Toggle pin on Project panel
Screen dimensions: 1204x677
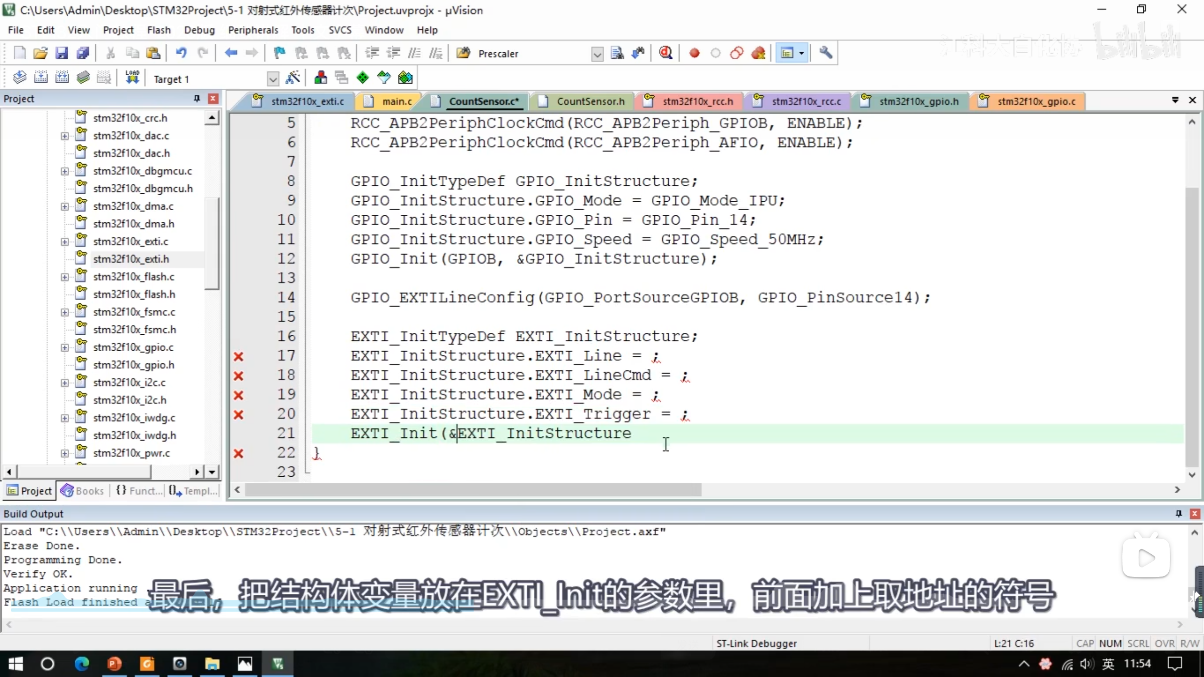click(197, 98)
